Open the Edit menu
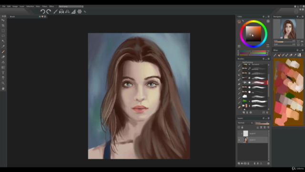 point(9,6)
